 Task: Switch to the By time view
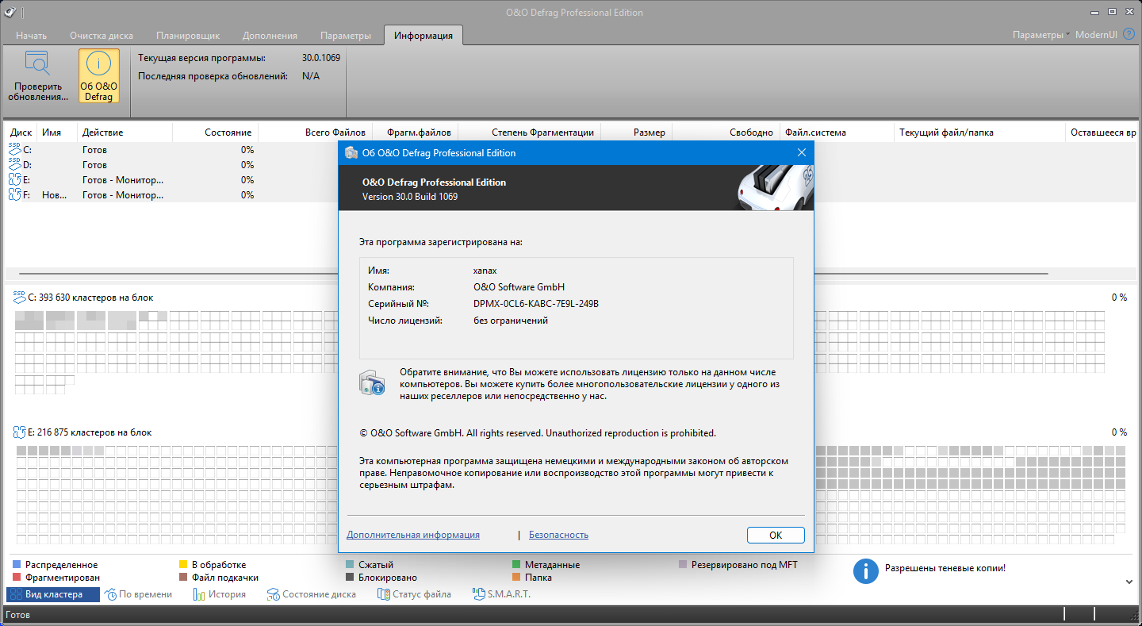click(139, 594)
